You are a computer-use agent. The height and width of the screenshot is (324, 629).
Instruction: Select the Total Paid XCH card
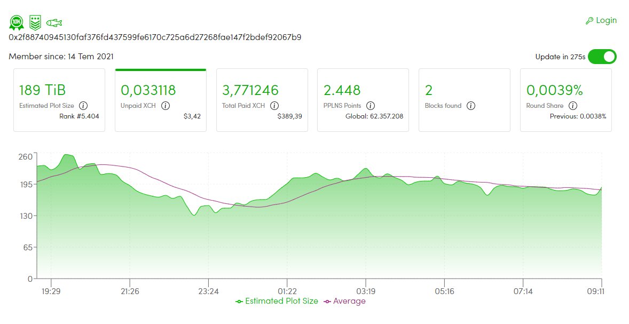[262, 100]
